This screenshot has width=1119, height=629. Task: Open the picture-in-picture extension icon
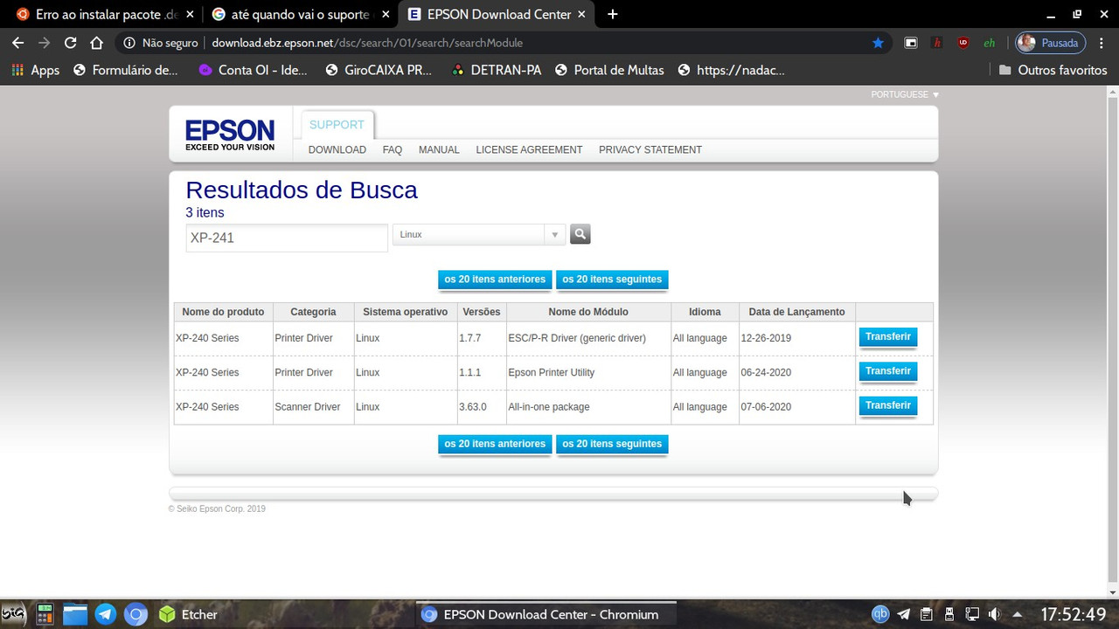(x=910, y=43)
